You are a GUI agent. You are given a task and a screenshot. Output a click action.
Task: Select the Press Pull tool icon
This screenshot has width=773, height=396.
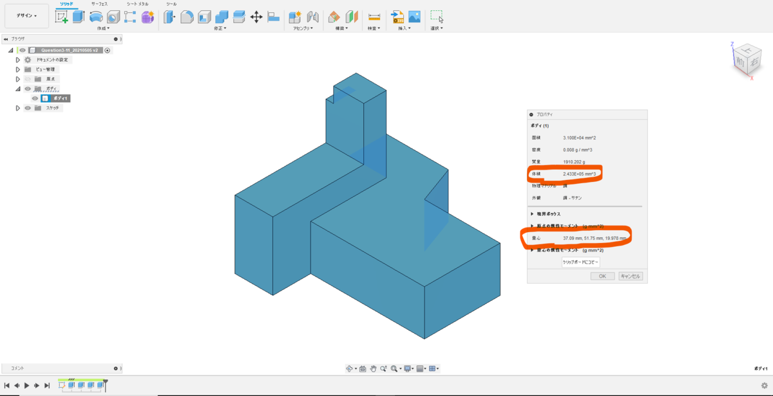tap(169, 17)
